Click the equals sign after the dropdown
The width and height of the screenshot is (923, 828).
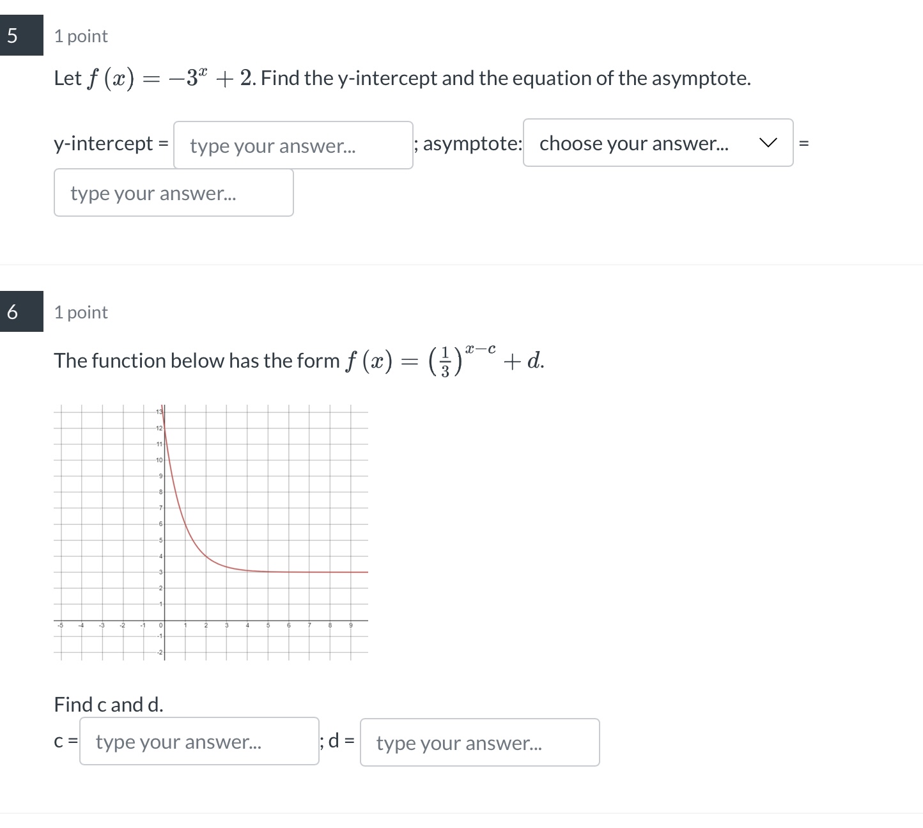804,143
